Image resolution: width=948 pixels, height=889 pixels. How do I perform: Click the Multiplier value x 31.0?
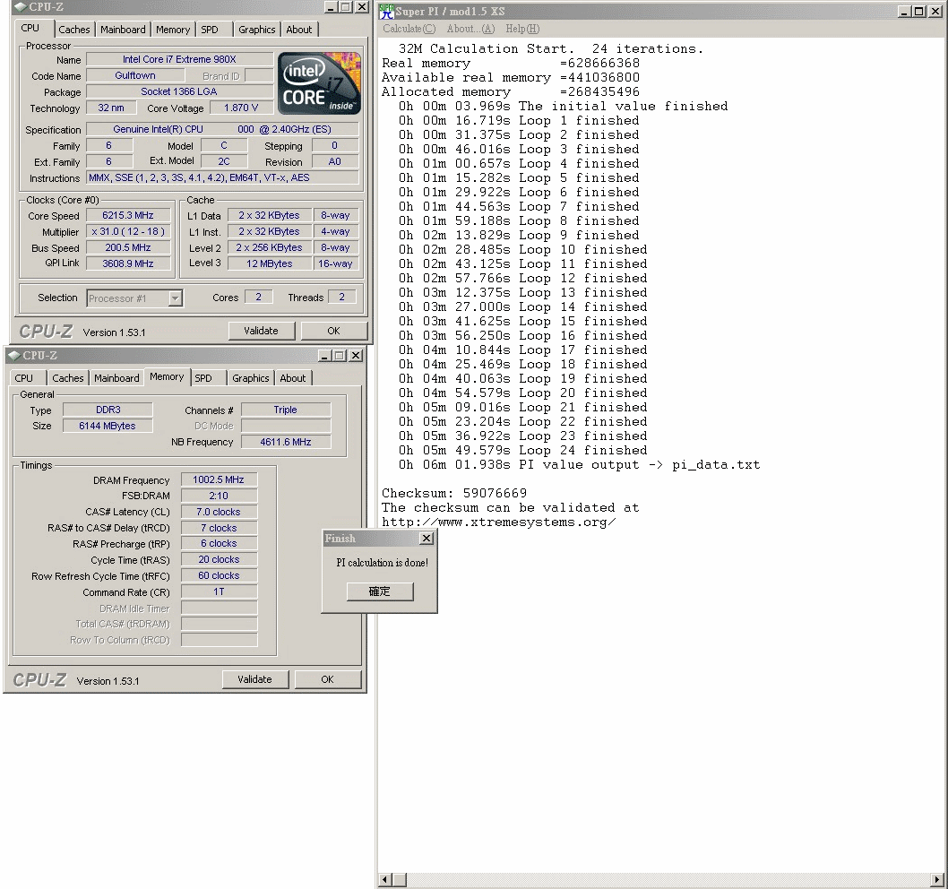(x=127, y=231)
